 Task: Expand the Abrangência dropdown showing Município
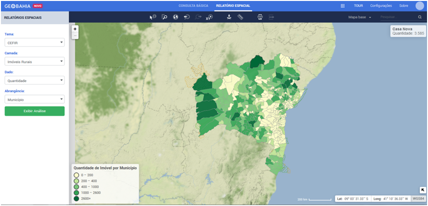(x=35, y=99)
